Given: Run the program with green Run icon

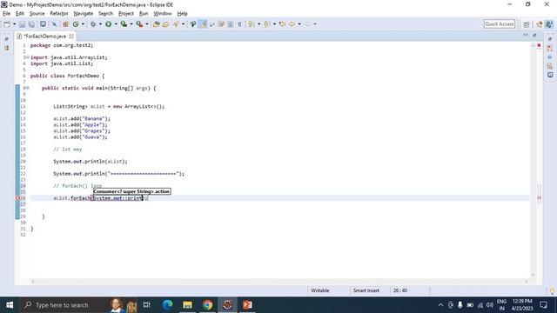Looking at the screenshot, I should 108,24.
